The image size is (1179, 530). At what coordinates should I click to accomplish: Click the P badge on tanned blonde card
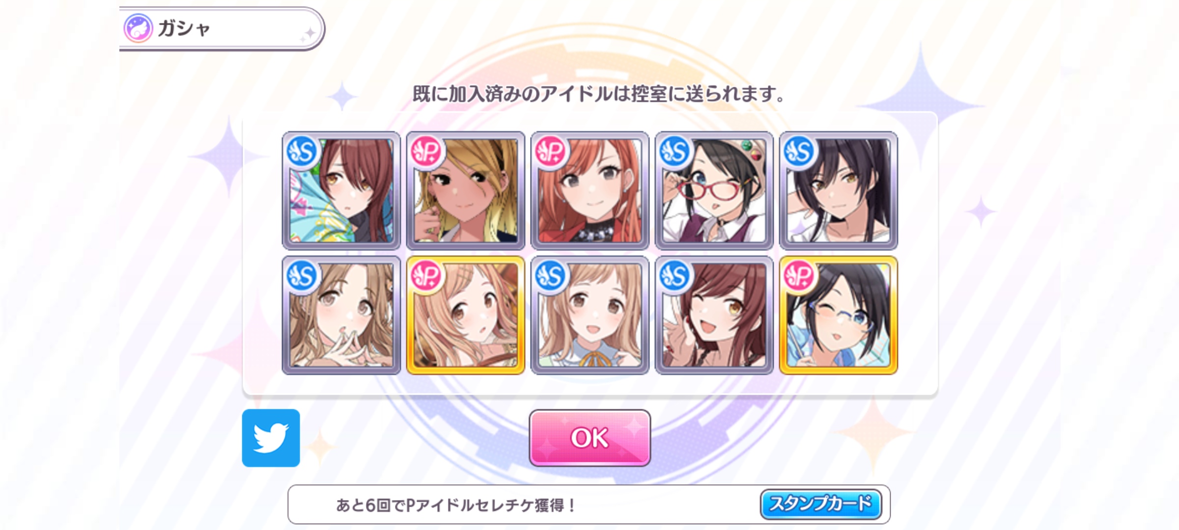coord(426,152)
